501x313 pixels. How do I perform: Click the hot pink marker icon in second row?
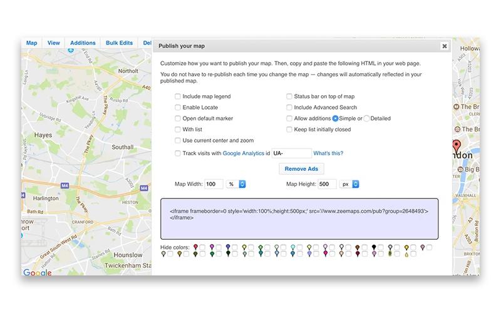tap(325, 254)
